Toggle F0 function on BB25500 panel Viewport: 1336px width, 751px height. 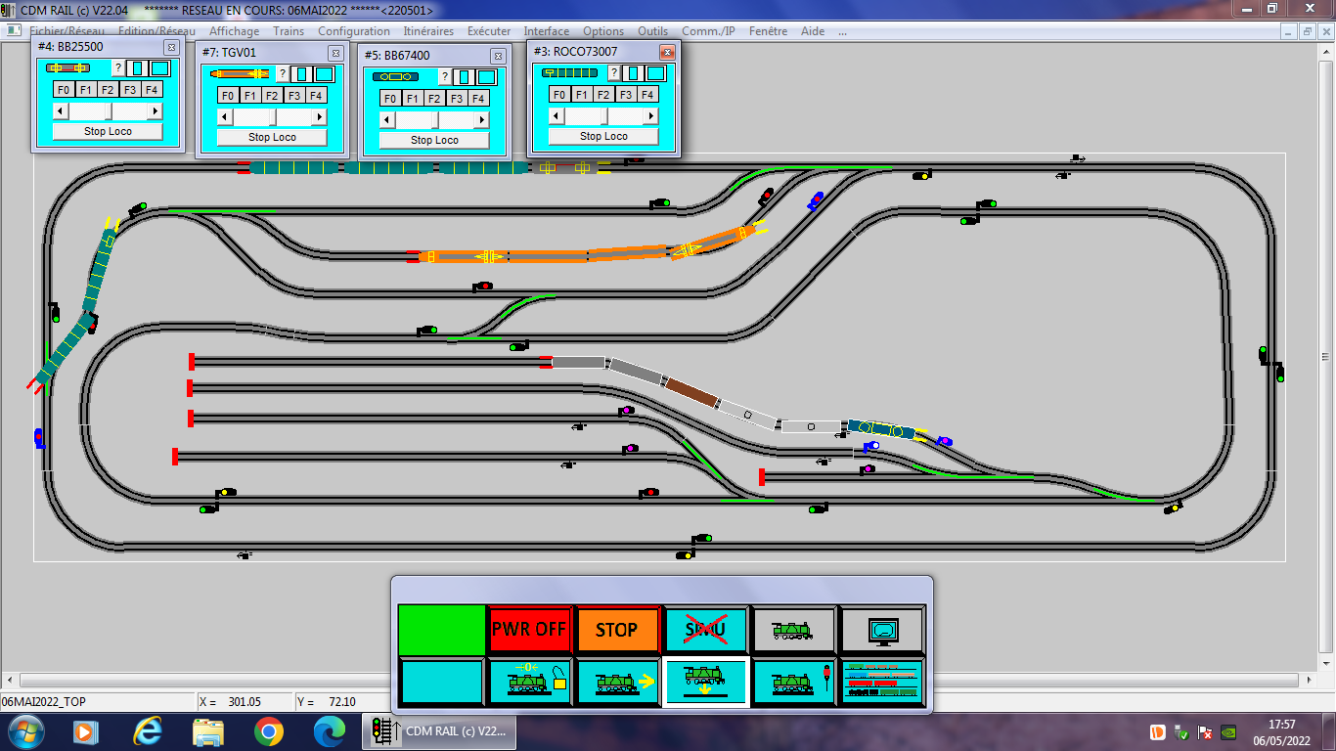[x=64, y=89]
